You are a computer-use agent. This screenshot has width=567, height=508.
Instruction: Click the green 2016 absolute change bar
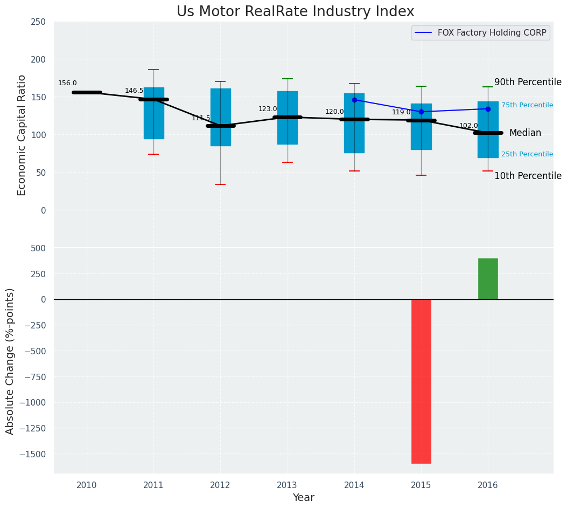point(488,279)
